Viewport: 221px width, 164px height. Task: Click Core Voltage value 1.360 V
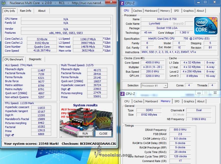pyautogui.click(x=184, y=32)
